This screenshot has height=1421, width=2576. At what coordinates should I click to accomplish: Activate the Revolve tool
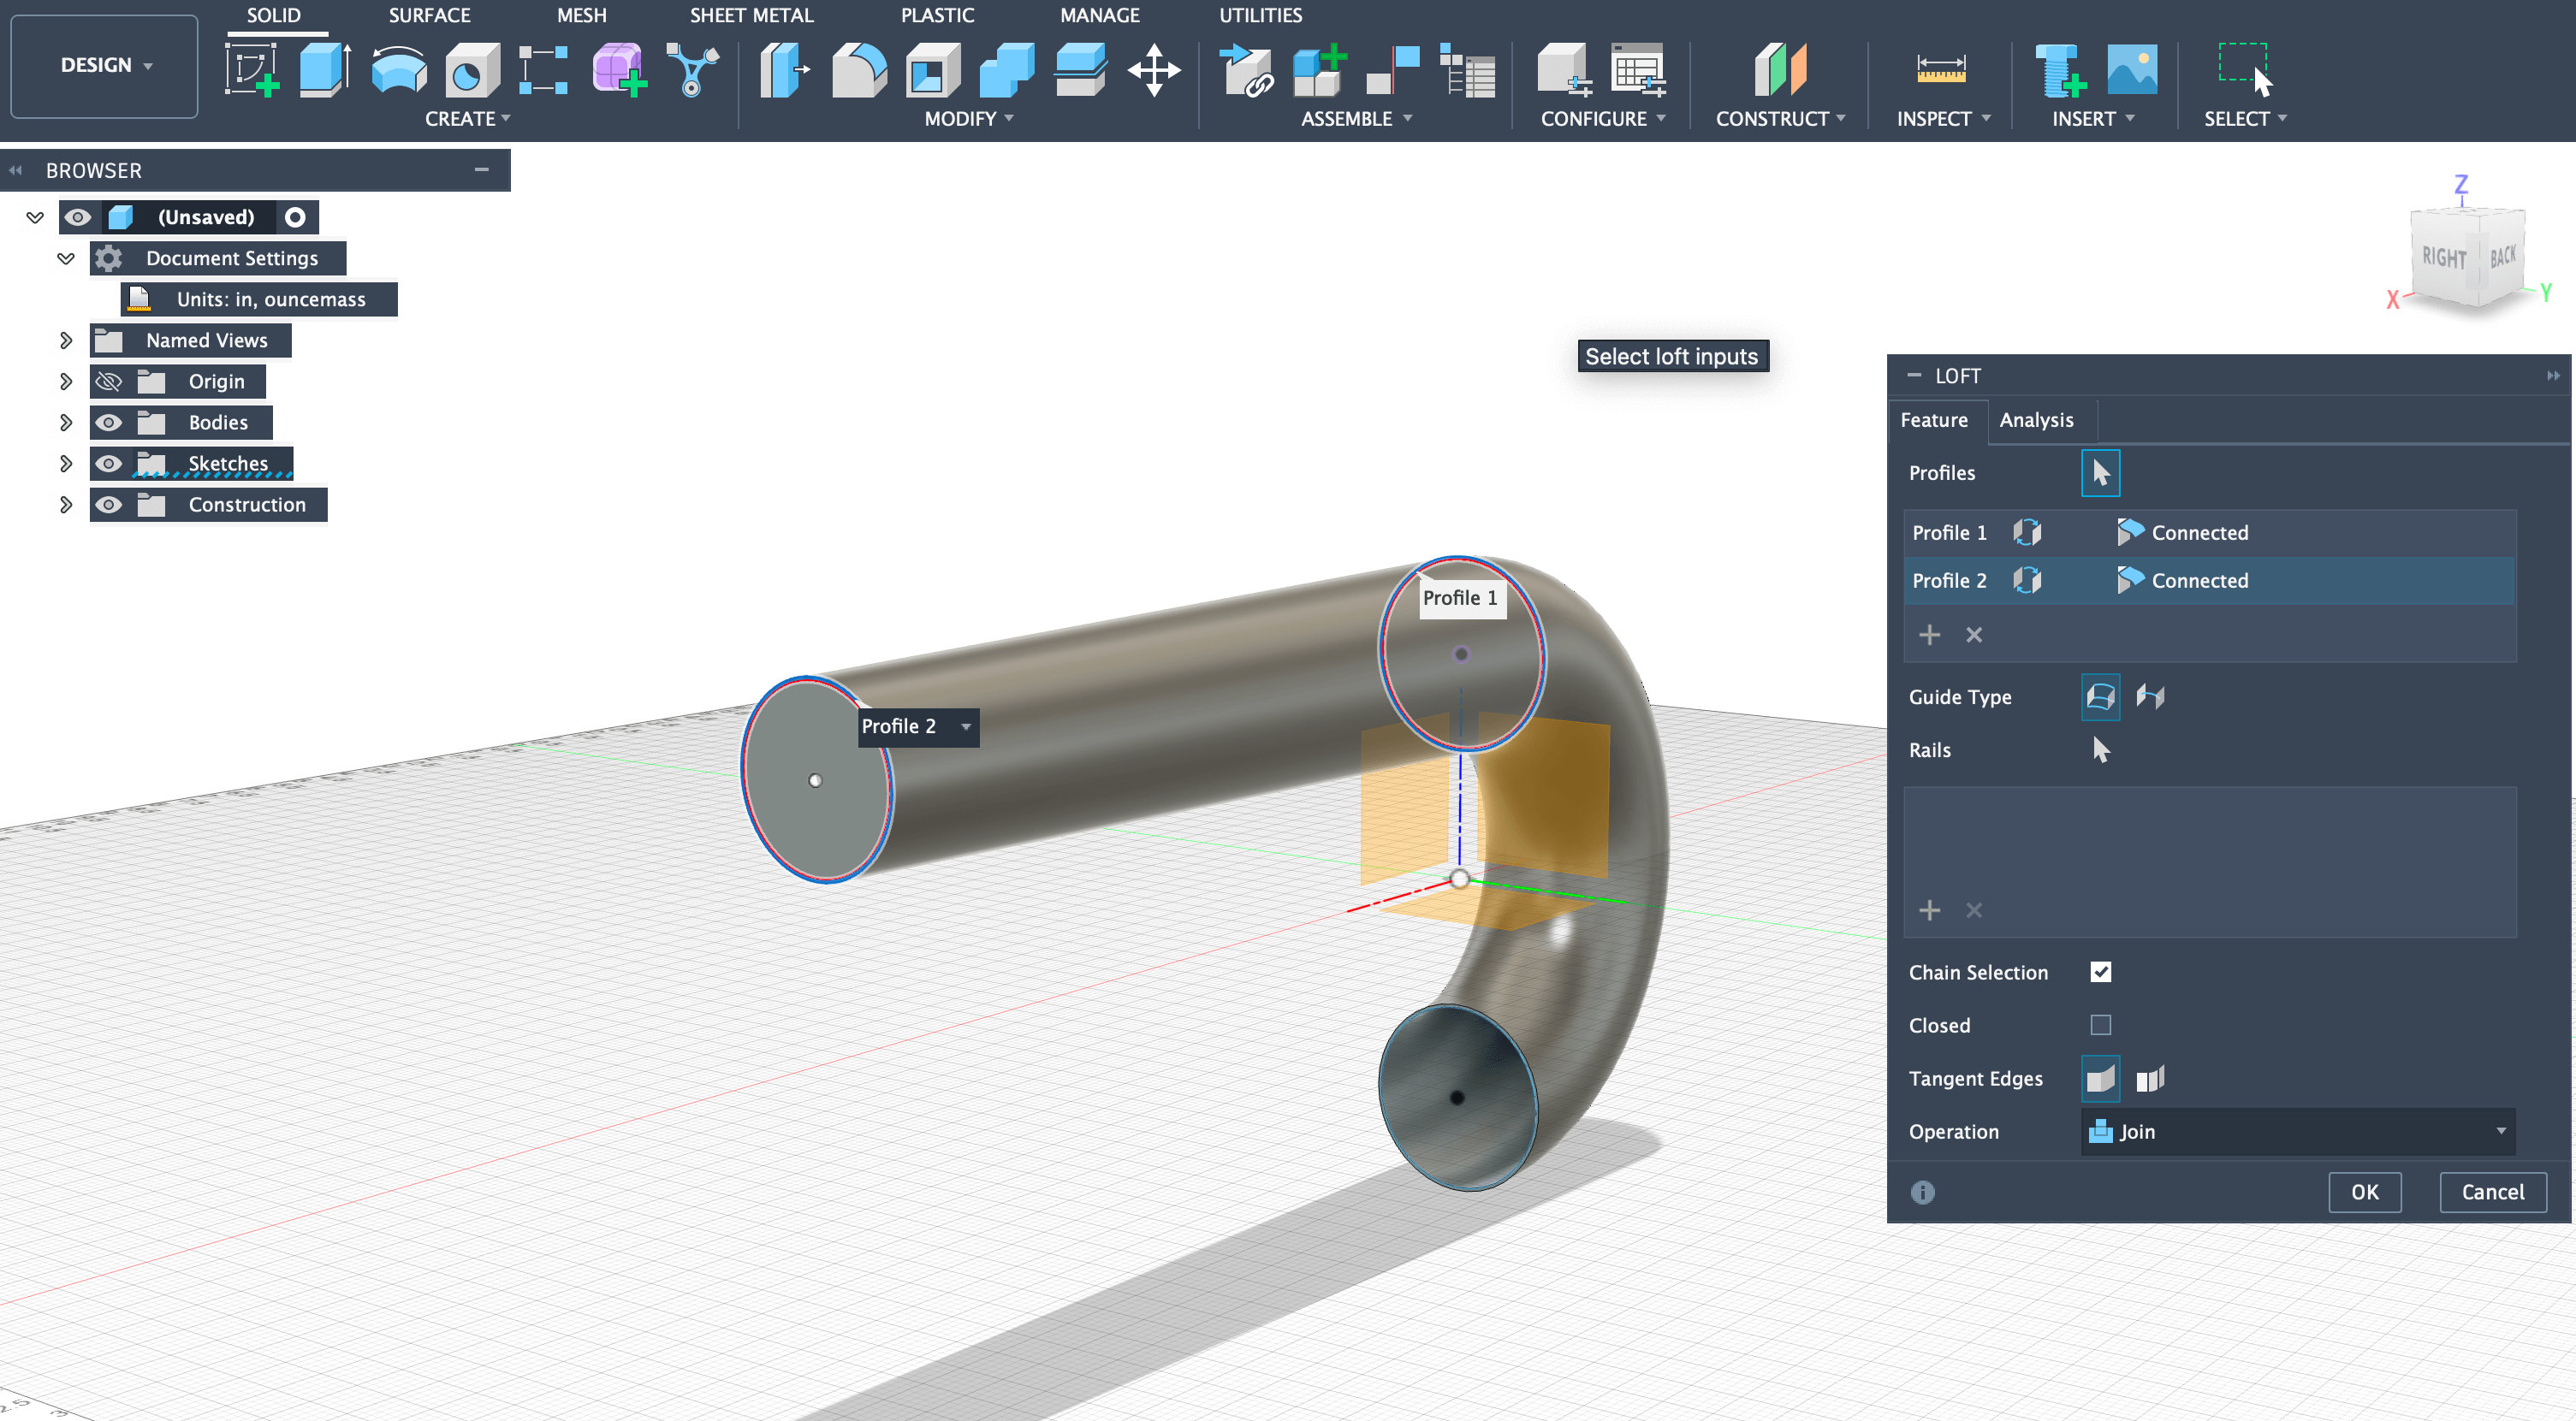coord(398,70)
